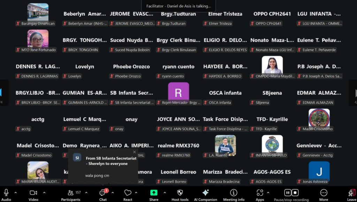
Task: Open the Participants panel
Action: pos(71,193)
